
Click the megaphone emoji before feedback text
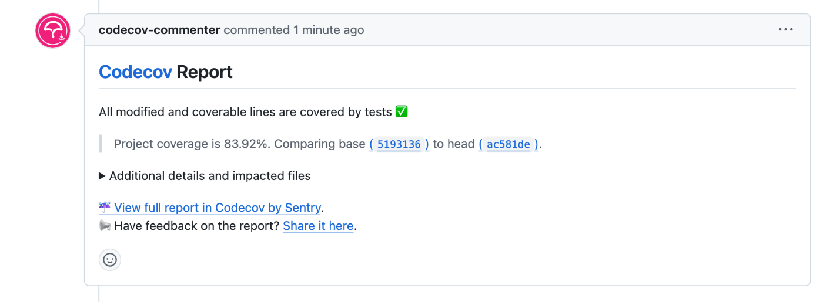(105, 226)
